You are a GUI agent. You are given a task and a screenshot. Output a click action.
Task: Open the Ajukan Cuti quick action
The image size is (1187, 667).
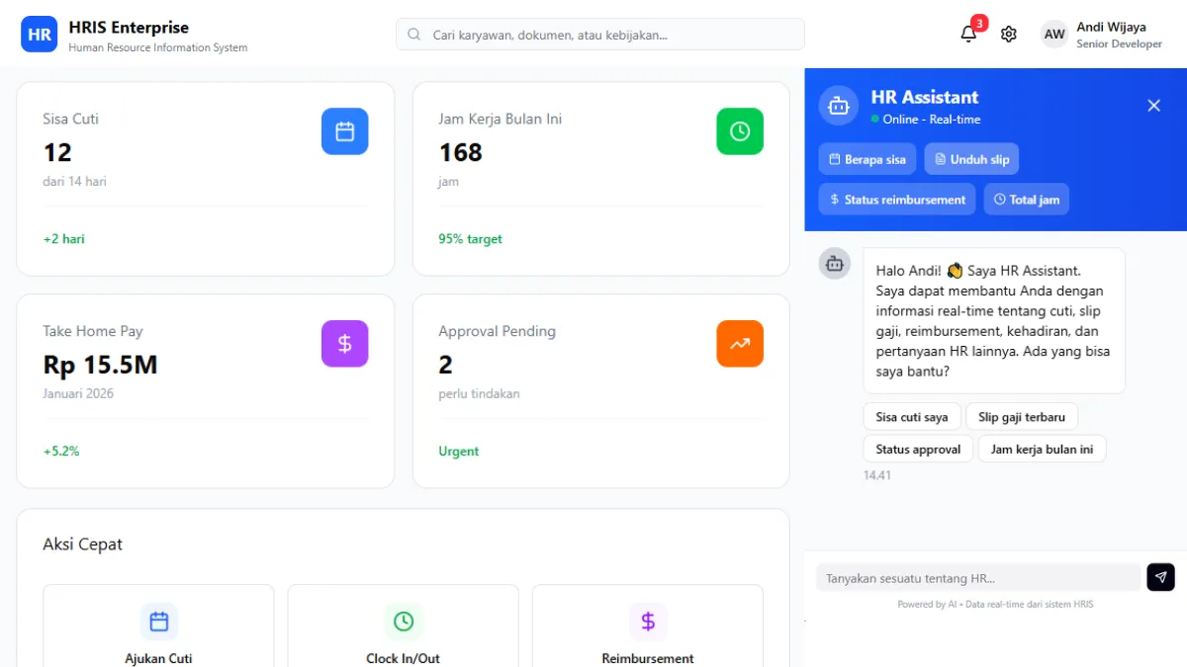158,622
